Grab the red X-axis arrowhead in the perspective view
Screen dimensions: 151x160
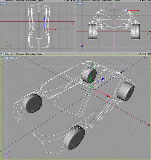point(108,96)
